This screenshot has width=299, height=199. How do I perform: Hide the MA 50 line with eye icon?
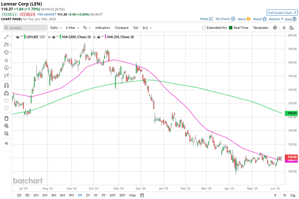(x=99, y=37)
